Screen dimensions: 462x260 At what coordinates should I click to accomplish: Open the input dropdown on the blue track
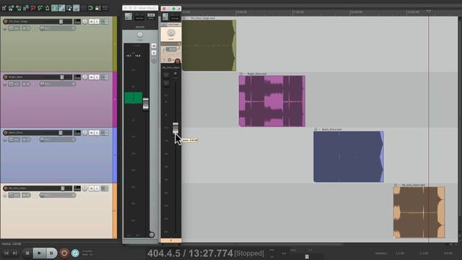point(58,139)
